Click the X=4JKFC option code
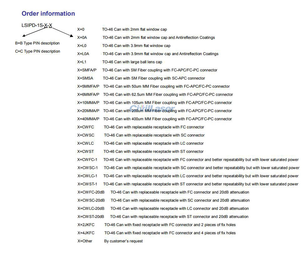Screen dimensions: 305x253 tap(86, 233)
